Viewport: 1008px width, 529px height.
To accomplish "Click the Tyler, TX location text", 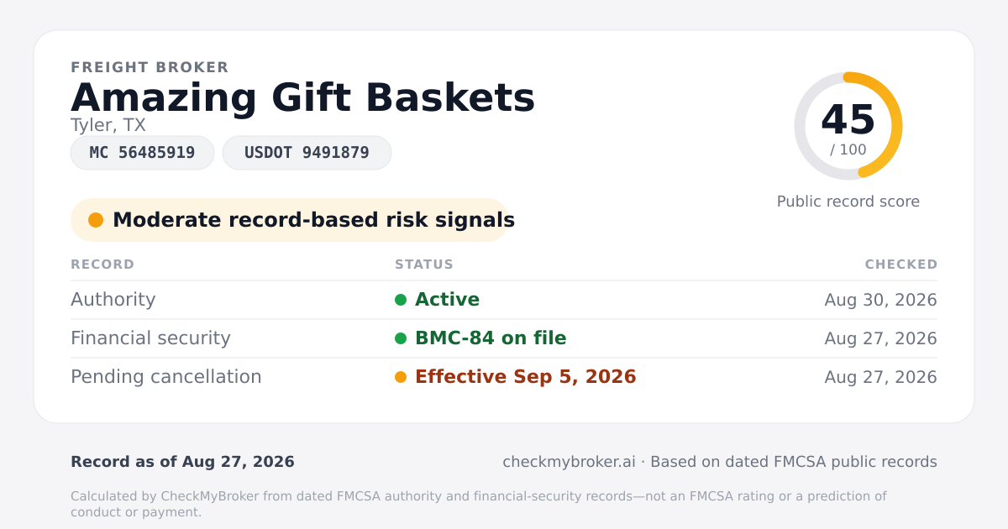I will tap(108, 125).
